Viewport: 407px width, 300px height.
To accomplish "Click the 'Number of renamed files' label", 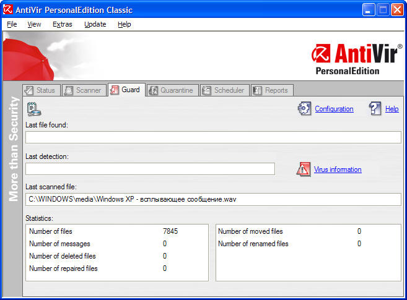I will click(253, 244).
